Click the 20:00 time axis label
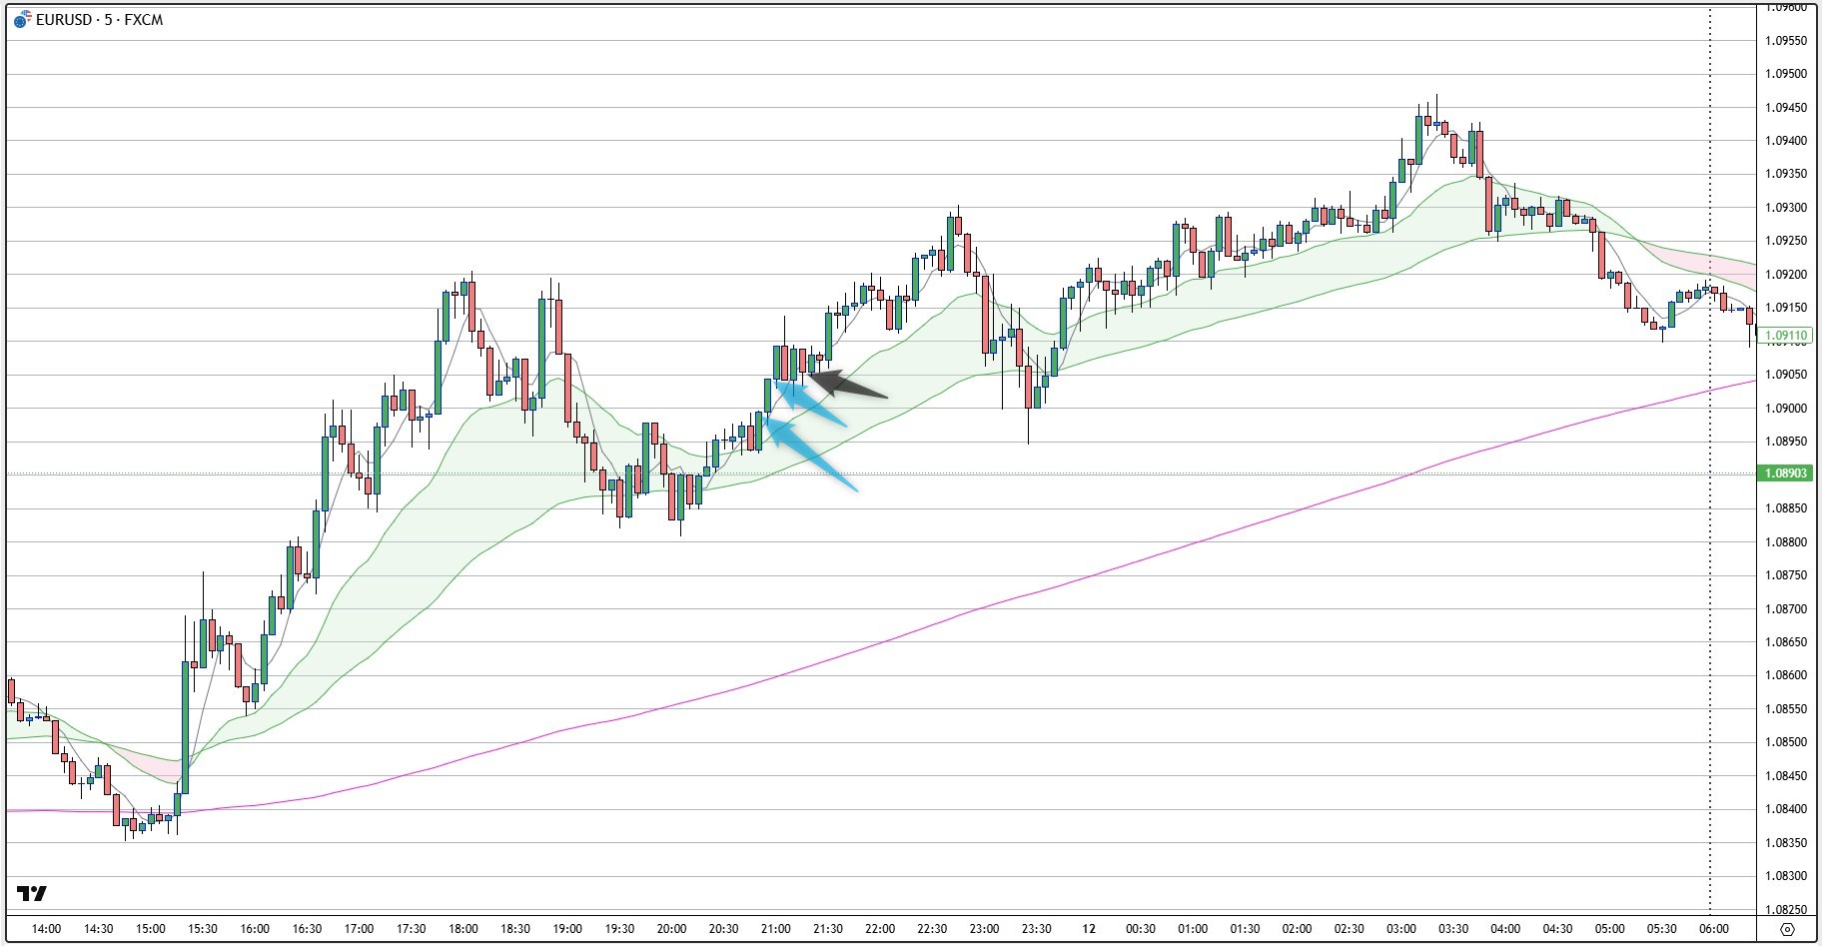1822x946 pixels. click(671, 929)
